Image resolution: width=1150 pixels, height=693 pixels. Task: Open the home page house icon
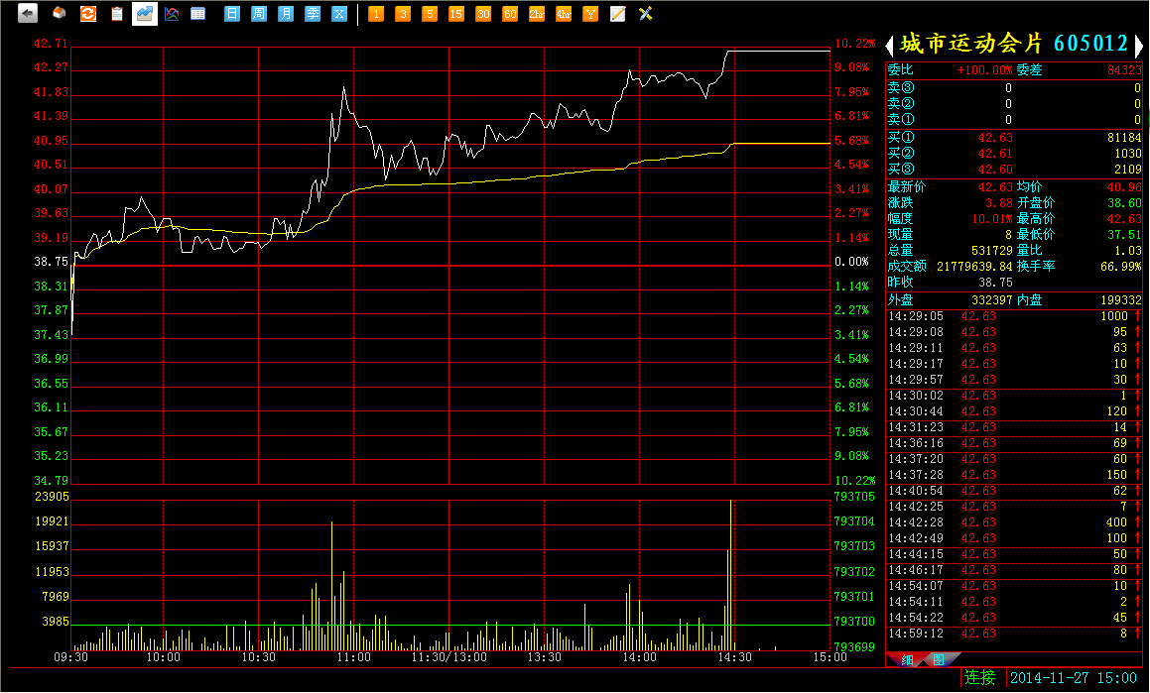pyautogui.click(x=60, y=13)
